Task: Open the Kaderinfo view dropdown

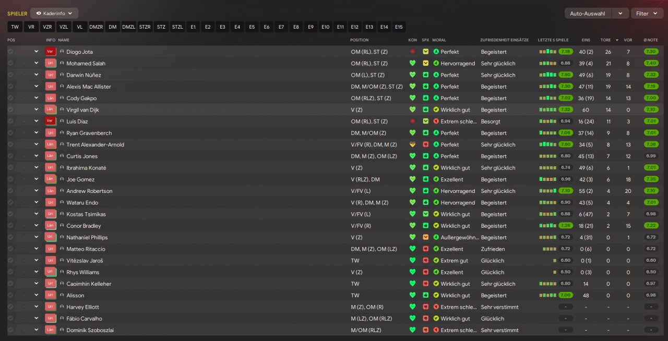Action: (54, 13)
